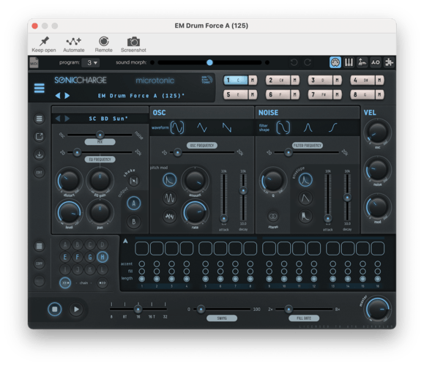
Task: Select the triangle oscillator waveform
Action: pyautogui.click(x=202, y=127)
